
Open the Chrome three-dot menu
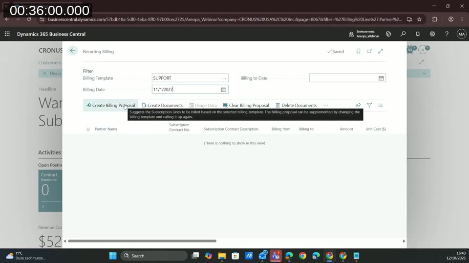[462, 19]
